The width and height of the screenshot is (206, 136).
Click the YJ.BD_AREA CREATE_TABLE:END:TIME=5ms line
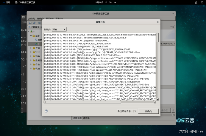pos(96,79)
